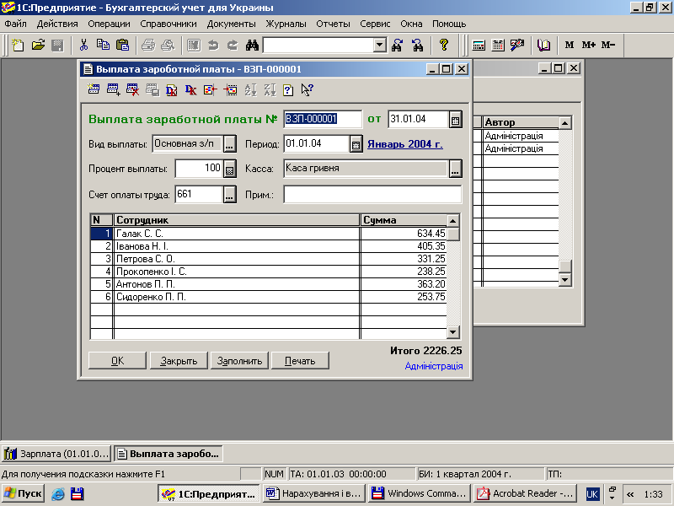Click the document number field ВЗП-000001
Viewport: 674px width, 506px height.
coord(323,119)
